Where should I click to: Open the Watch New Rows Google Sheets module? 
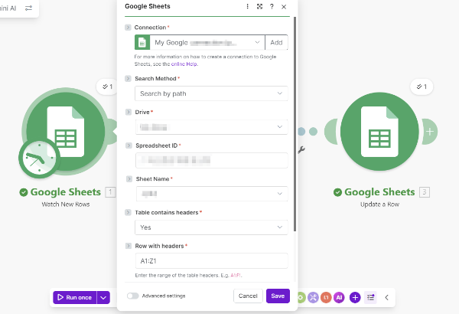click(x=66, y=132)
